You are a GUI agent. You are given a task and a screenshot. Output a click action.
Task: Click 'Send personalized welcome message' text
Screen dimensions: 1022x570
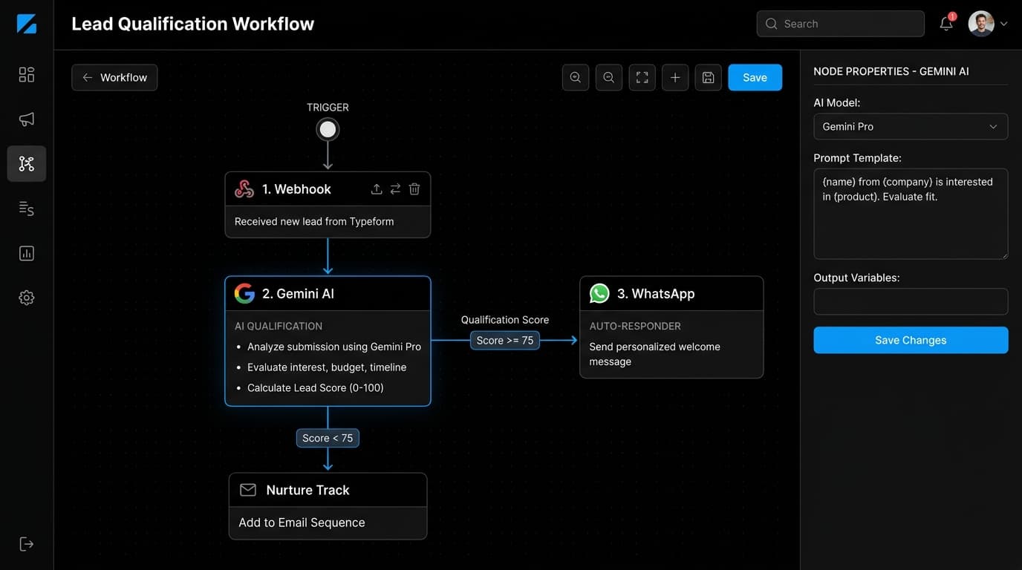click(654, 354)
